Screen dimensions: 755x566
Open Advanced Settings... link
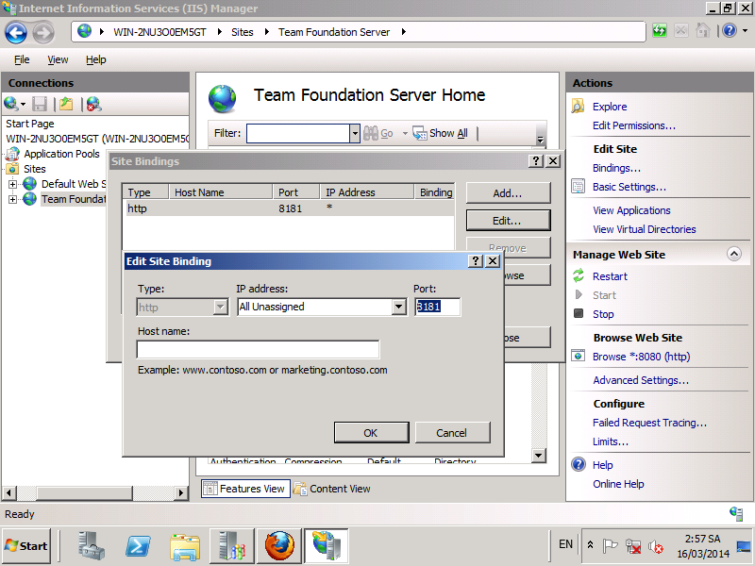point(641,380)
